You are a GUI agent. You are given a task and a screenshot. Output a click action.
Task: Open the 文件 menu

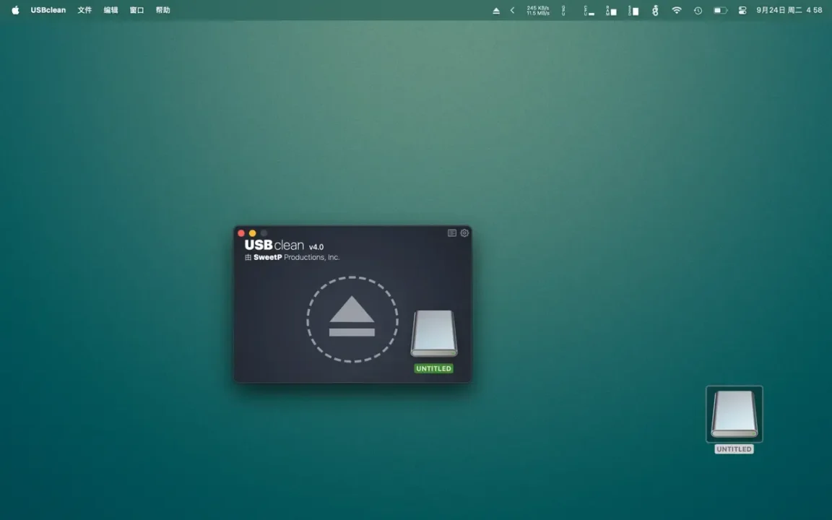84,10
